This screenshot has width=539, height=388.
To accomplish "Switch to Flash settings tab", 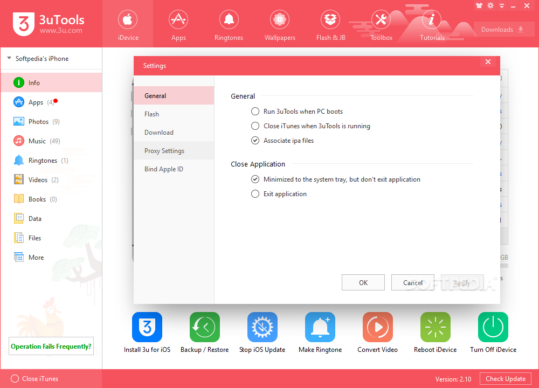I will click(x=174, y=114).
